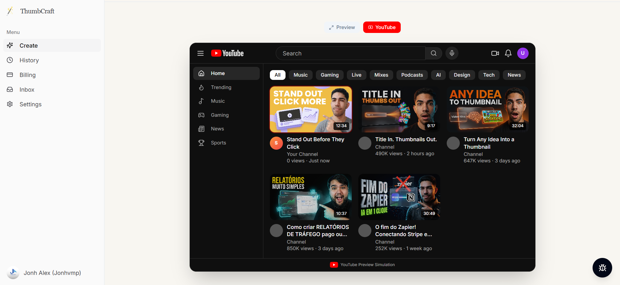This screenshot has width=620, height=285.
Task: Open the Create menu item
Action: tap(52, 45)
